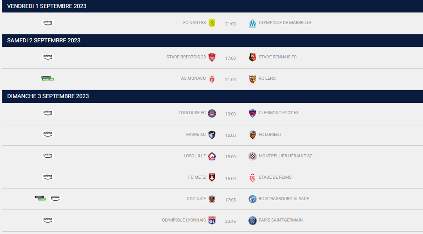Open the RC Strasbourg Alsace team link

click(x=284, y=199)
